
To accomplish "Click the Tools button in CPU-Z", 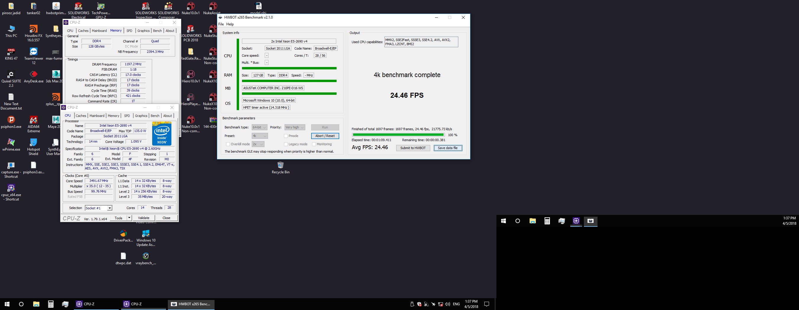I will 118,218.
